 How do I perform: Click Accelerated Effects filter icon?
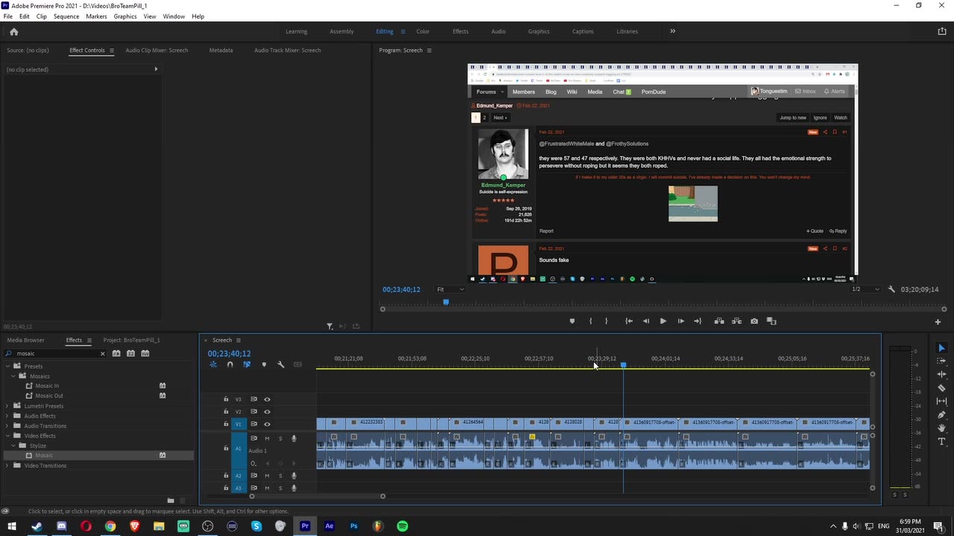[116, 353]
